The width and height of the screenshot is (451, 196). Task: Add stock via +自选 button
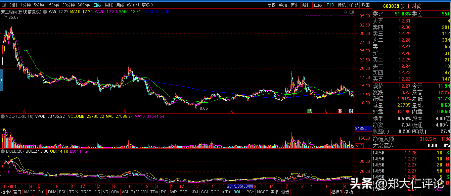(354, 5)
